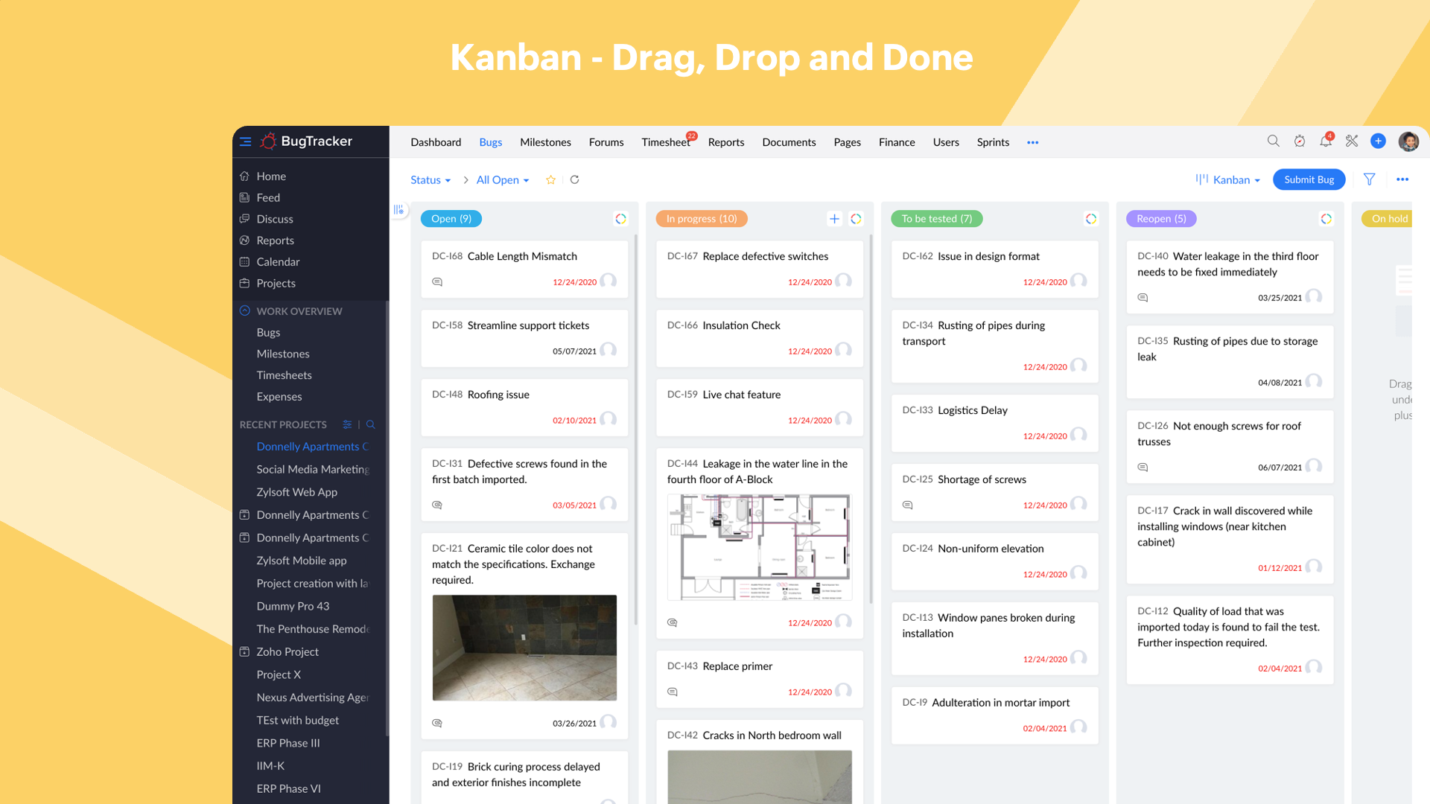Screen dimensions: 1430x804
Task: Open the comment icon on Cable Length Mismatch
Action: click(437, 282)
